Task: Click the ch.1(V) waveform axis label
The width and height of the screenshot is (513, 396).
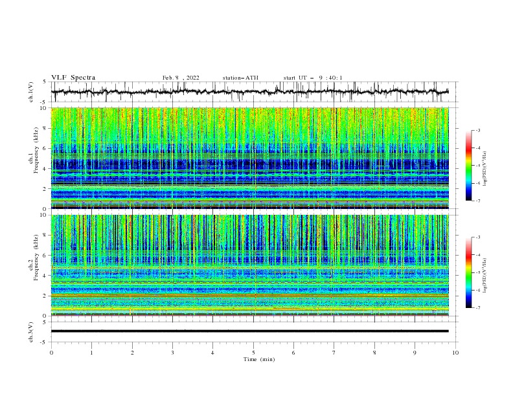Action: tap(31, 92)
